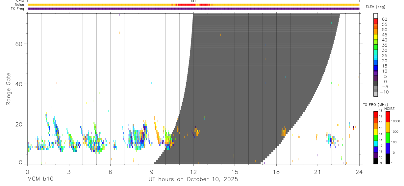Click the '100' label on the NOISE scale

click(394, 142)
